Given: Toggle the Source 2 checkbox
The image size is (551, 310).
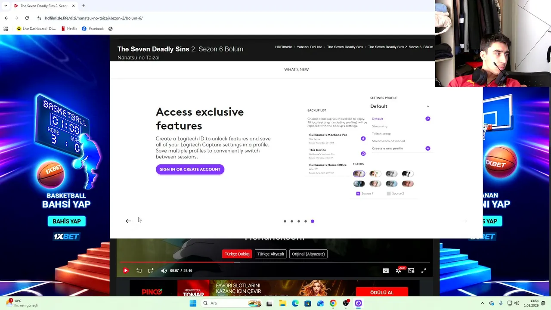Looking at the screenshot, I should coord(389,194).
